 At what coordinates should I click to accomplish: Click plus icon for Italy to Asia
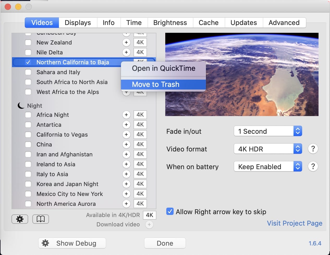click(x=126, y=174)
